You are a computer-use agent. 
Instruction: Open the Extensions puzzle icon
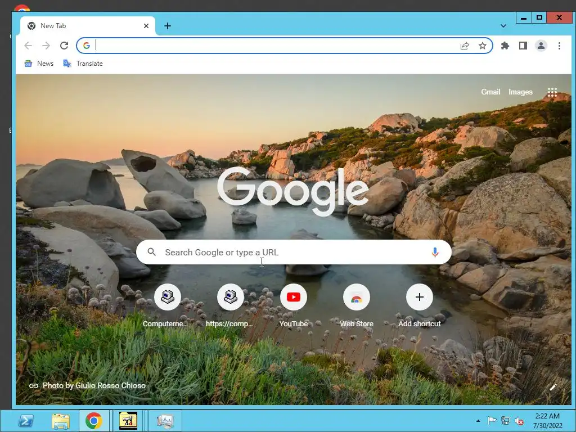(505, 46)
